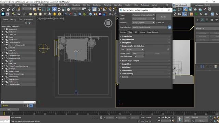Screen dimensions: 219x123
Task: Collapse the Image sampler (Antialiasing) rollout
Action: pyautogui.click(x=145, y=46)
